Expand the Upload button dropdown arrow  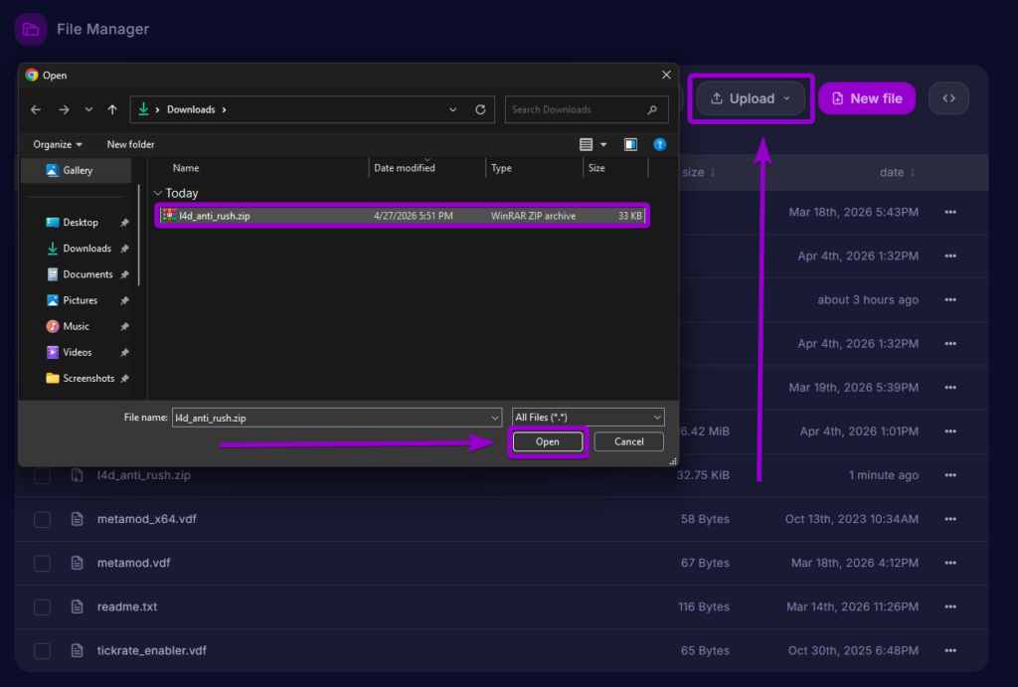[x=784, y=97]
